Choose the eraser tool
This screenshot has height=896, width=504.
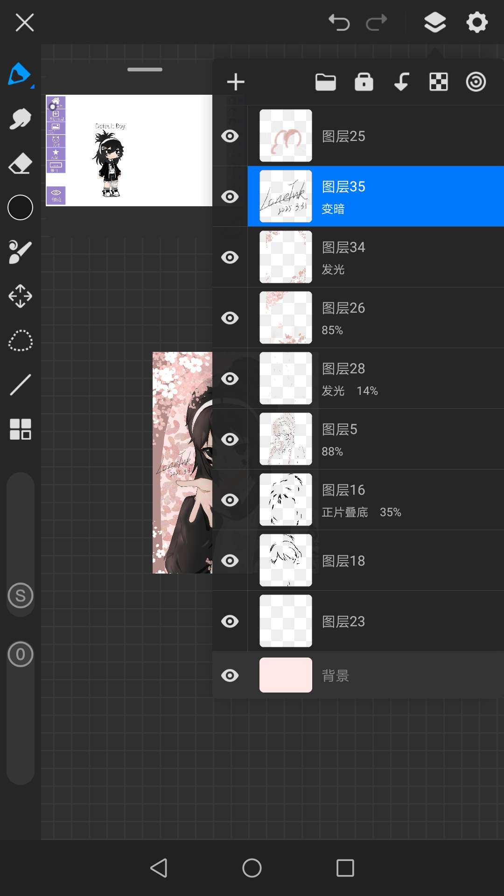coord(20,163)
